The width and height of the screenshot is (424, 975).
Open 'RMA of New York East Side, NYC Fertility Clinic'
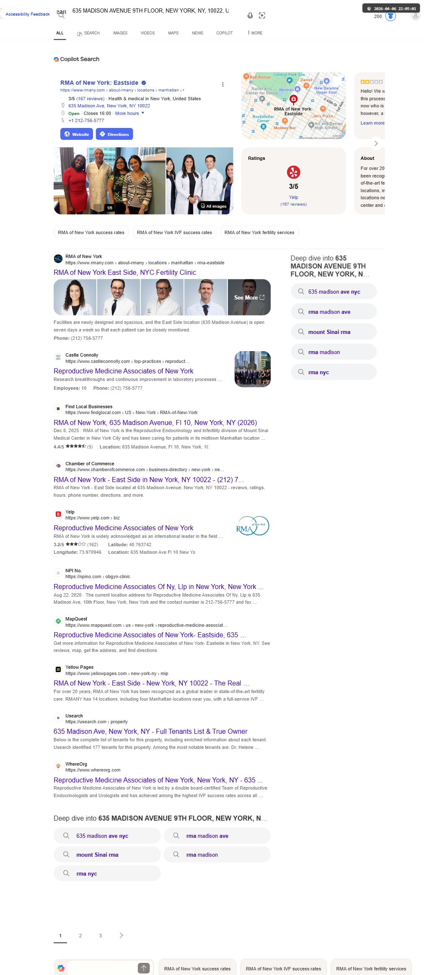tap(125, 272)
